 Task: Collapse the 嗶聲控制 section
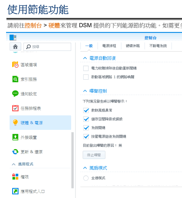tap(85, 91)
